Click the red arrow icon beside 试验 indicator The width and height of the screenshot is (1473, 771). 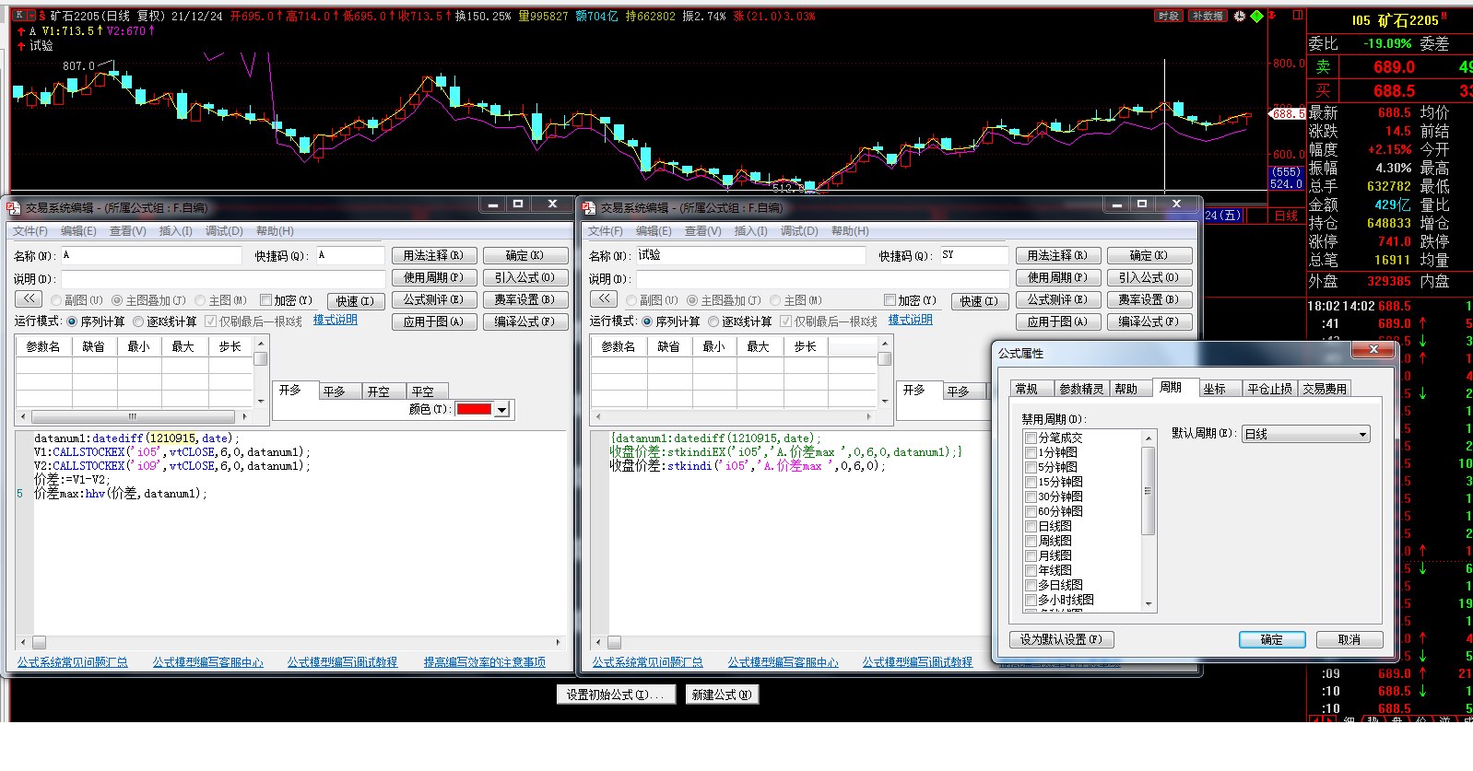coord(21,45)
